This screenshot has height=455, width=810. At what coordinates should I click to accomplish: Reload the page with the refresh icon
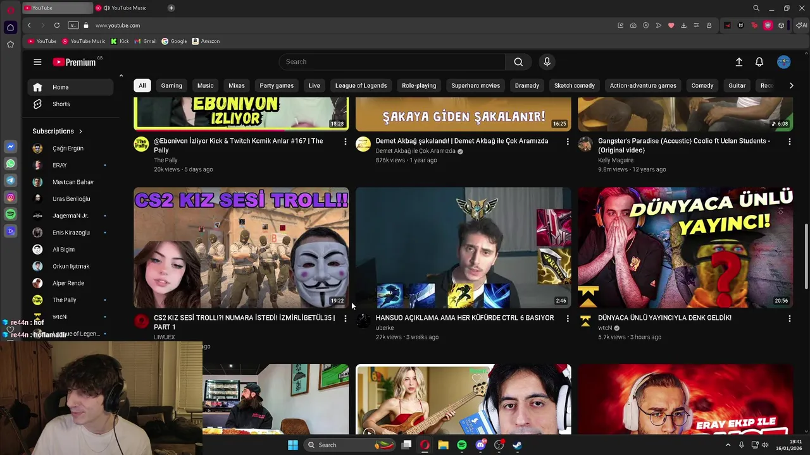click(57, 25)
